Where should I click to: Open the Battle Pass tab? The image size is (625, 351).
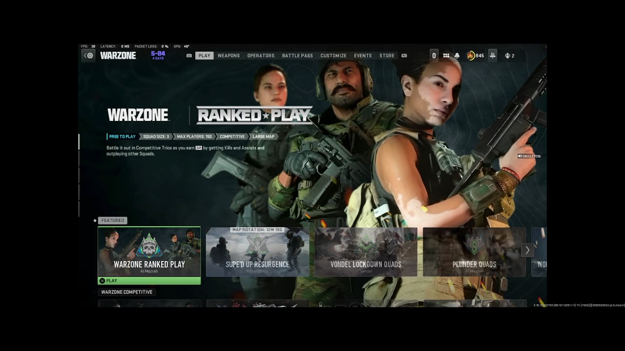(297, 56)
